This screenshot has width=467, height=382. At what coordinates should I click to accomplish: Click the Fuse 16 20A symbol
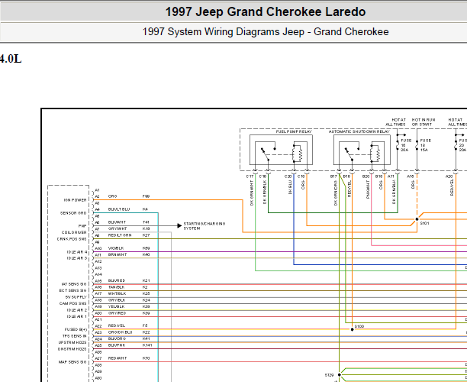398,145
